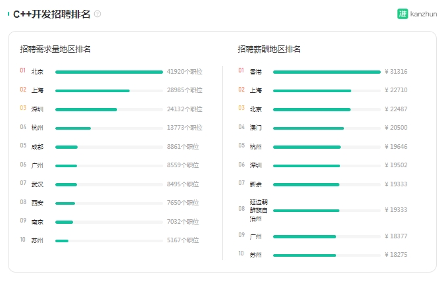This screenshot has width=446, height=291.
Task: Click the info icon beside C++开发招聘排名
Action: tap(98, 14)
